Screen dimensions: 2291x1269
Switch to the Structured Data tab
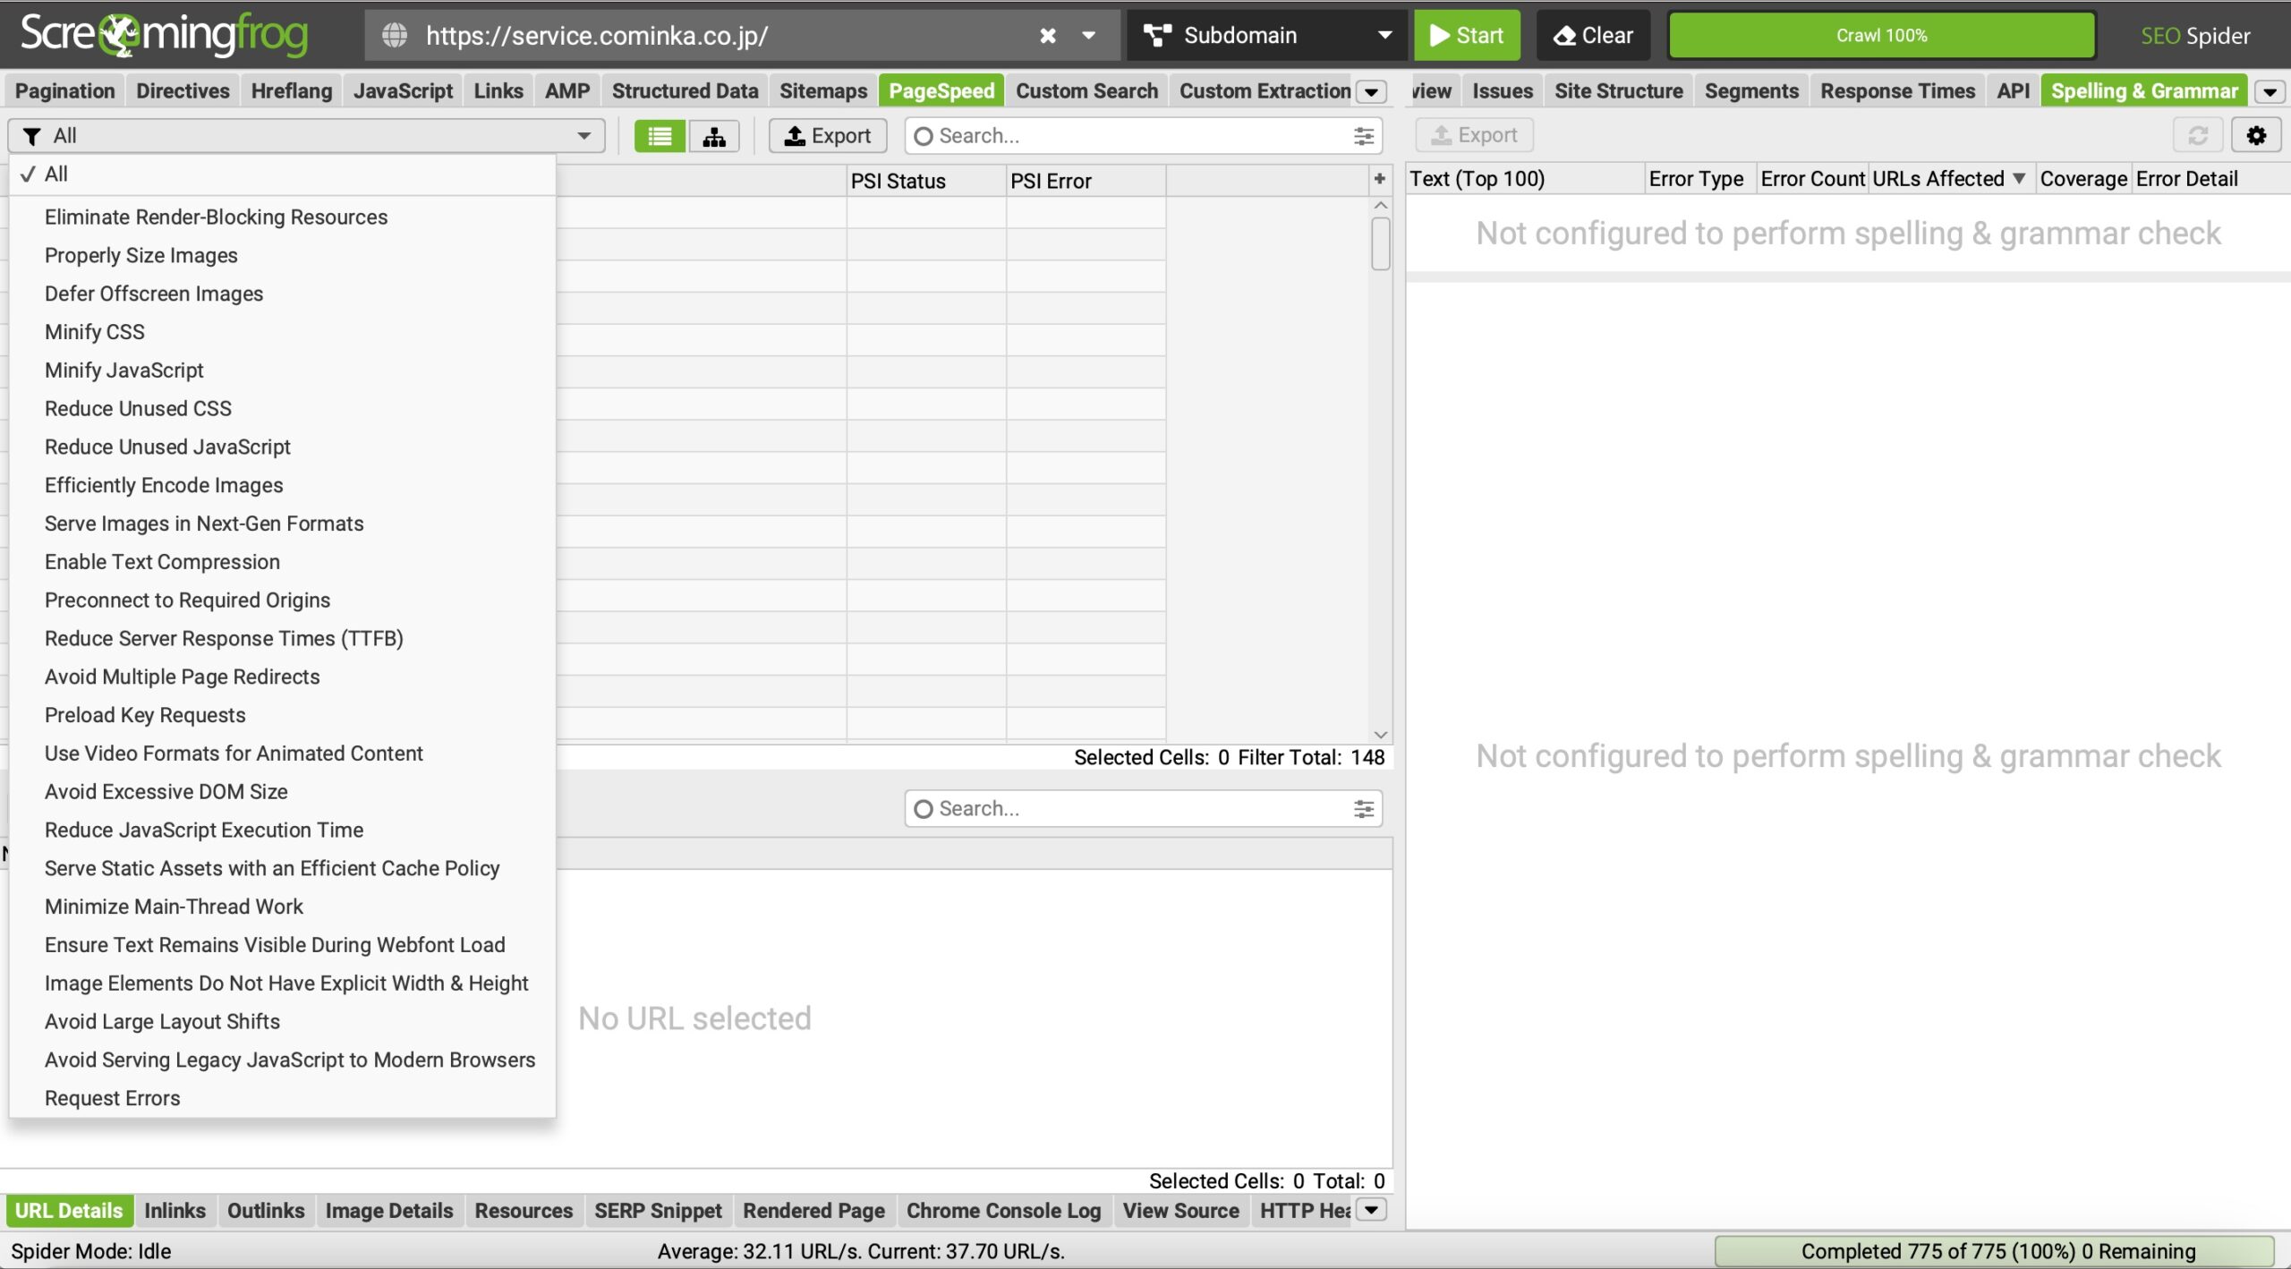[x=684, y=90]
